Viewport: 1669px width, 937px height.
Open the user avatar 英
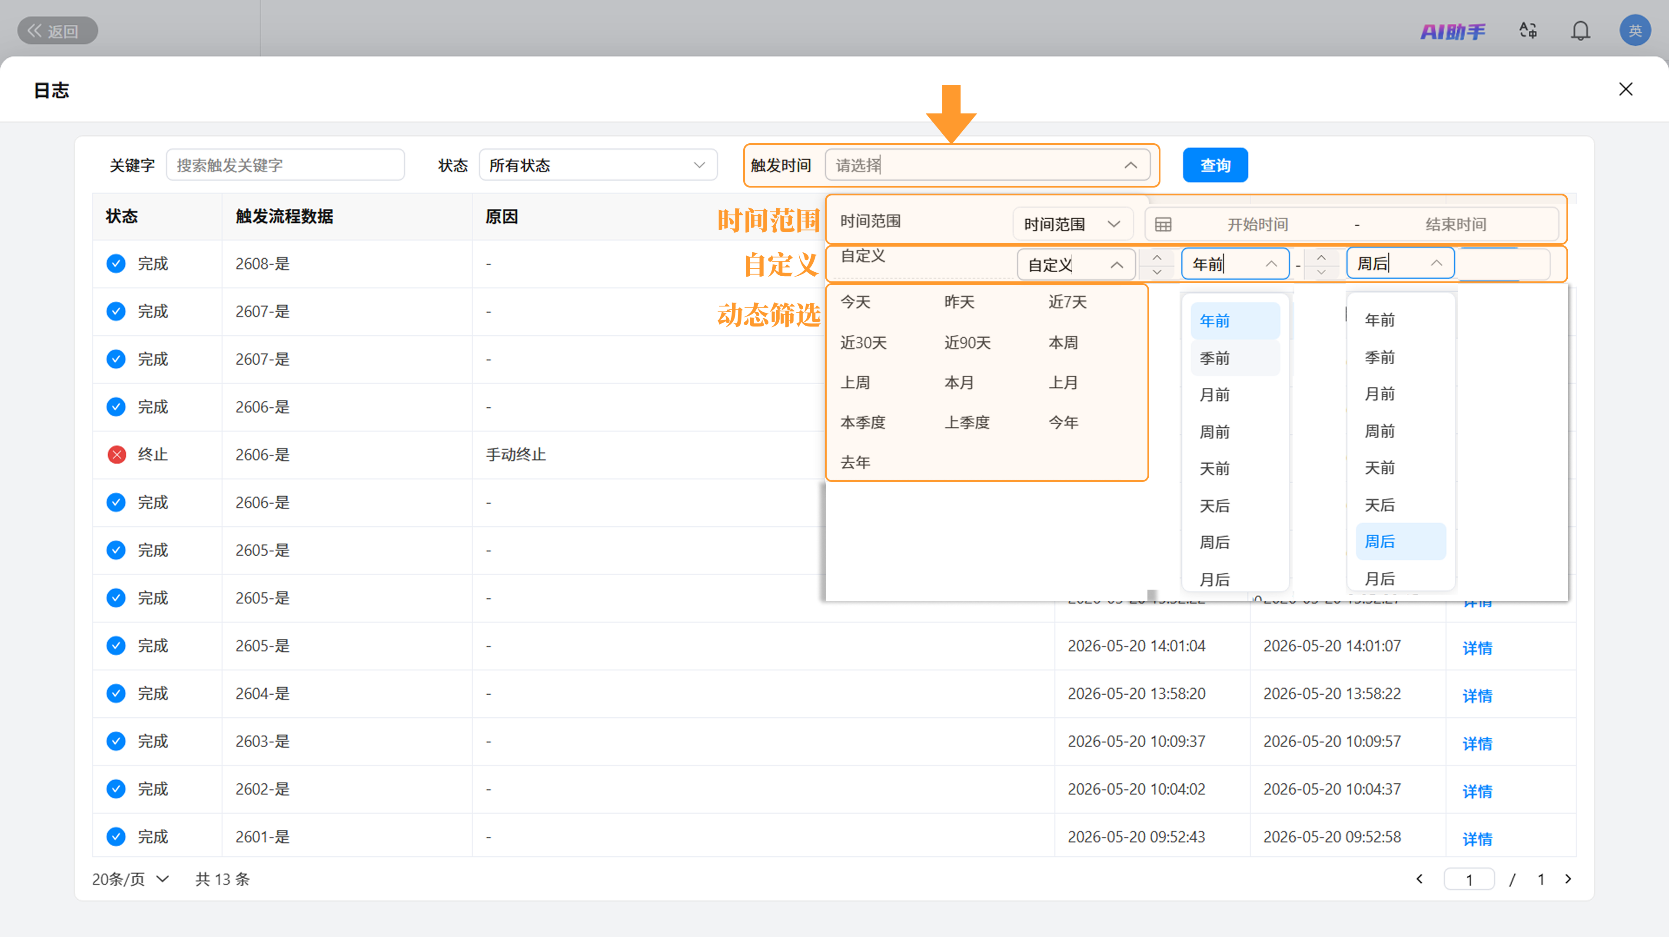point(1635,30)
